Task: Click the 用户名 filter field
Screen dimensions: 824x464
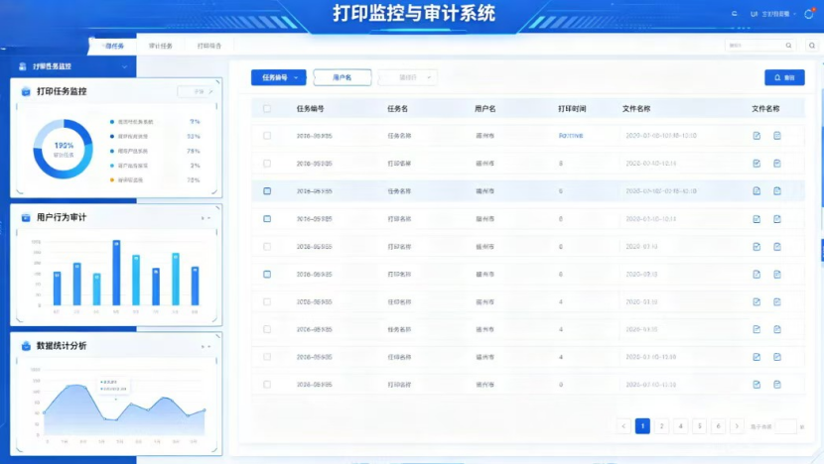Action: pyautogui.click(x=343, y=77)
